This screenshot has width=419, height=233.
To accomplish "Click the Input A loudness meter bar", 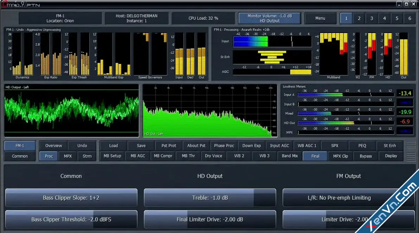I will pyautogui.click(x=345, y=95).
